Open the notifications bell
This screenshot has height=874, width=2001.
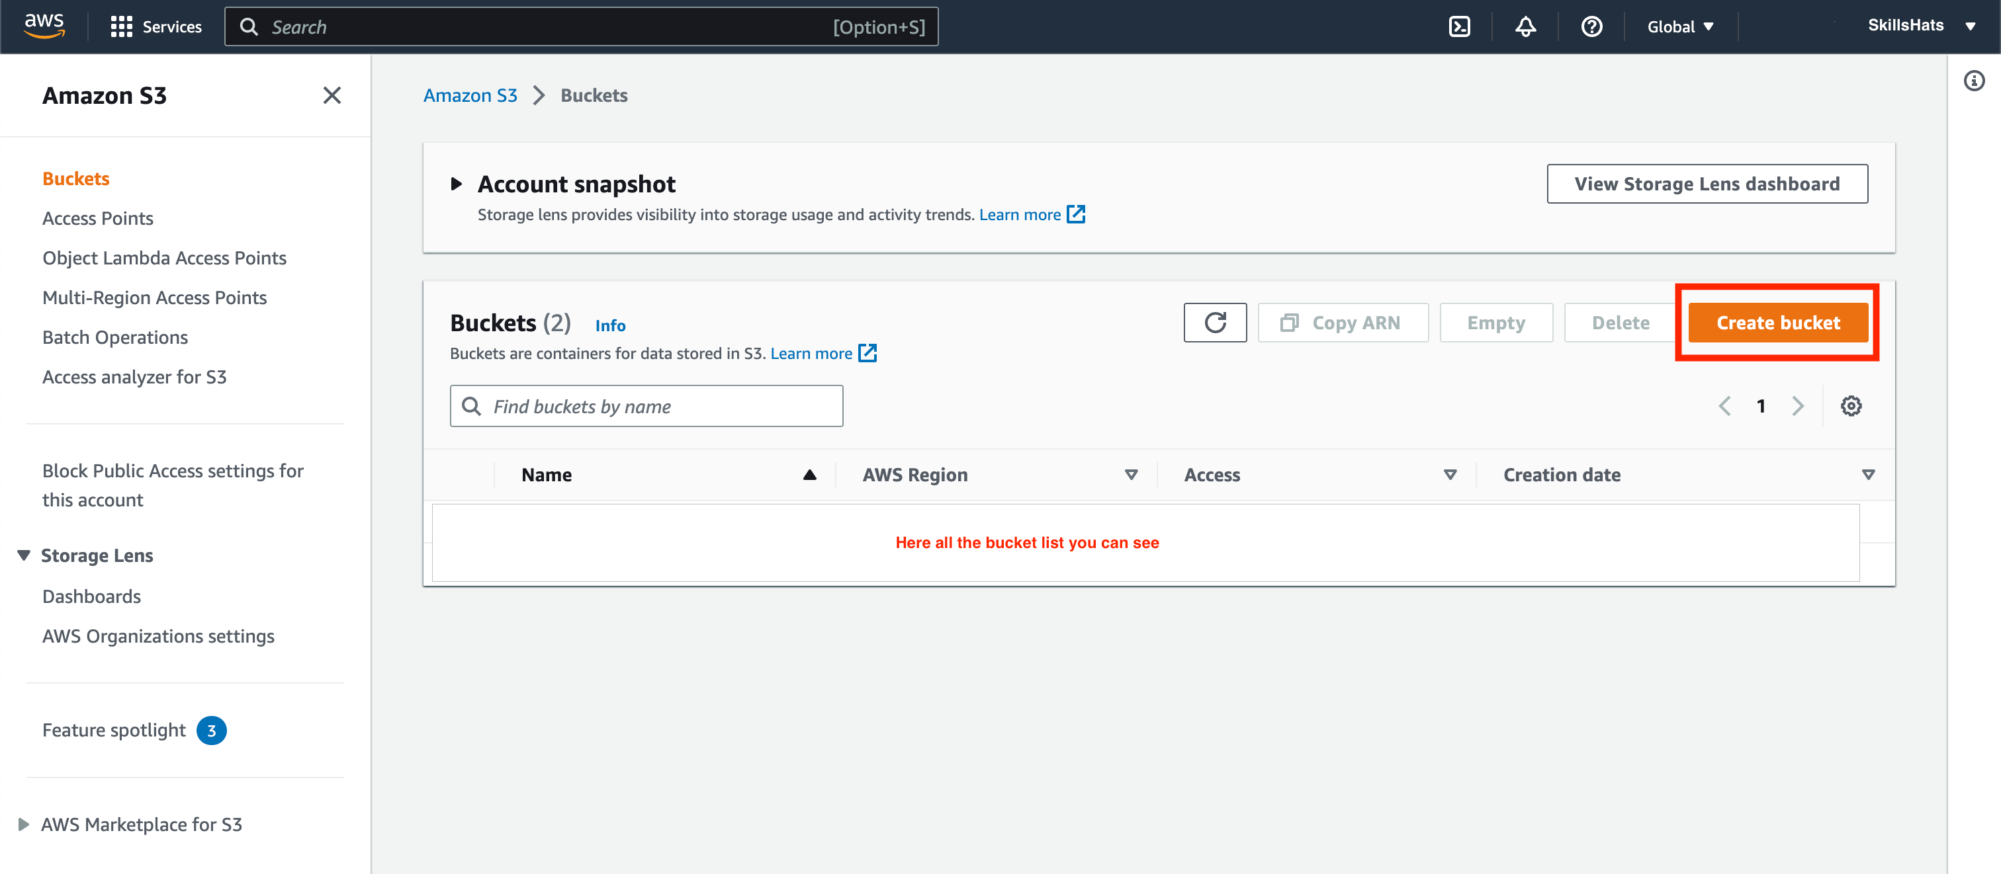pos(1526,26)
